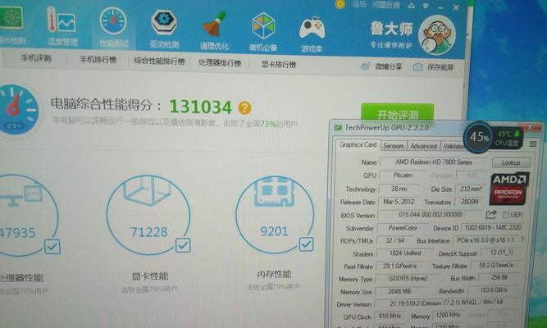
Task: Click Device ID value 1002 6819
Action: click(493, 227)
